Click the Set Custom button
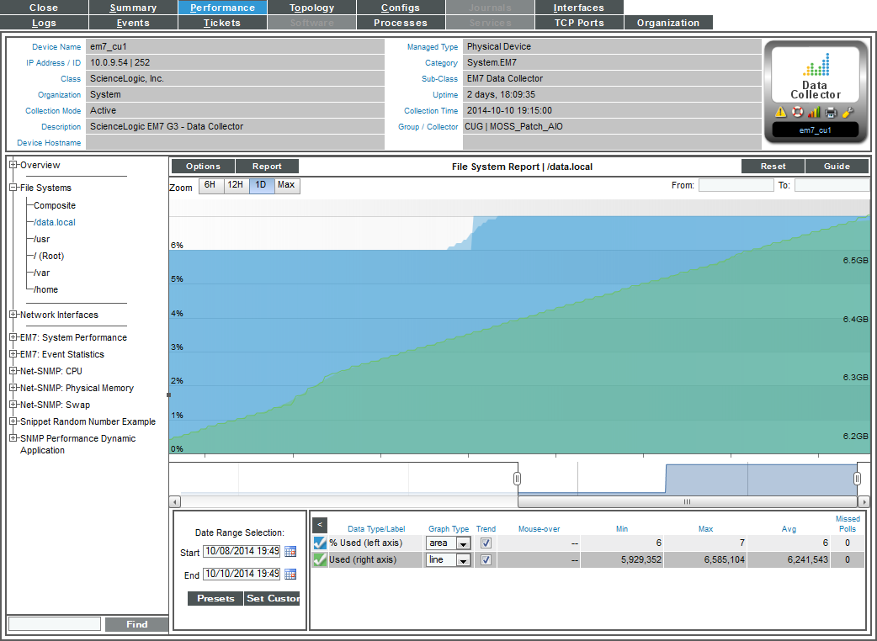 click(272, 598)
